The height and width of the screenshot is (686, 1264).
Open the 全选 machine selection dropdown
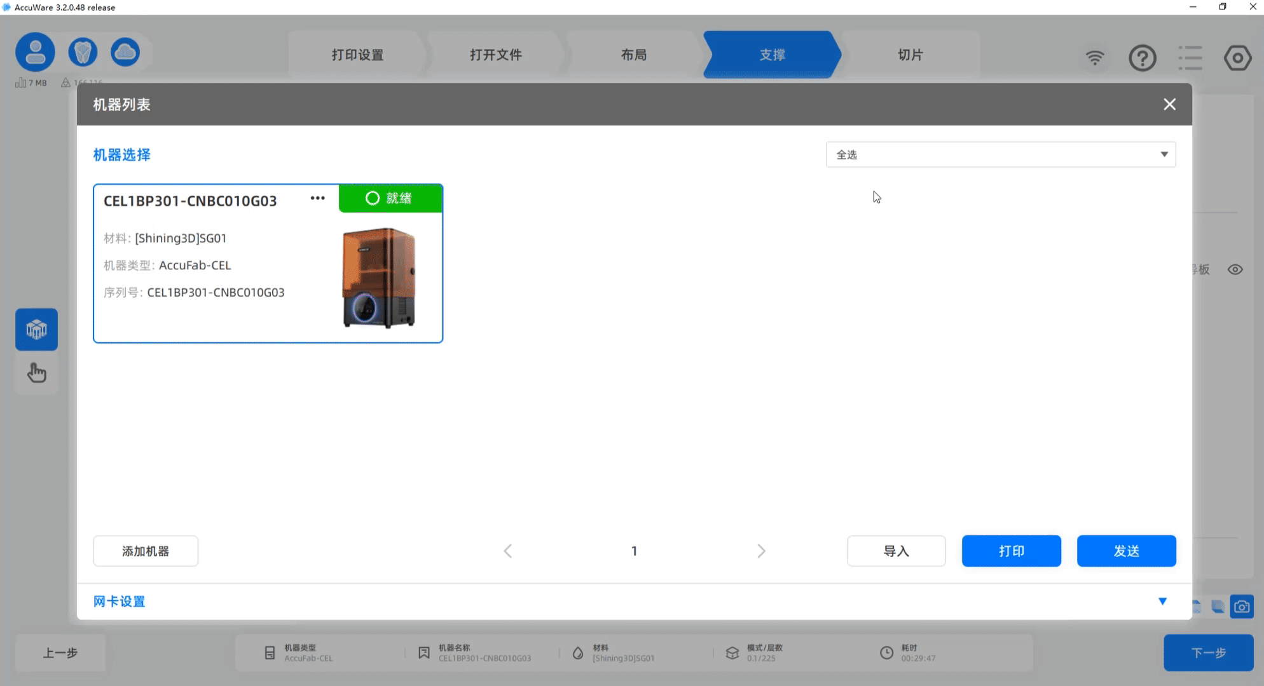(x=1000, y=154)
